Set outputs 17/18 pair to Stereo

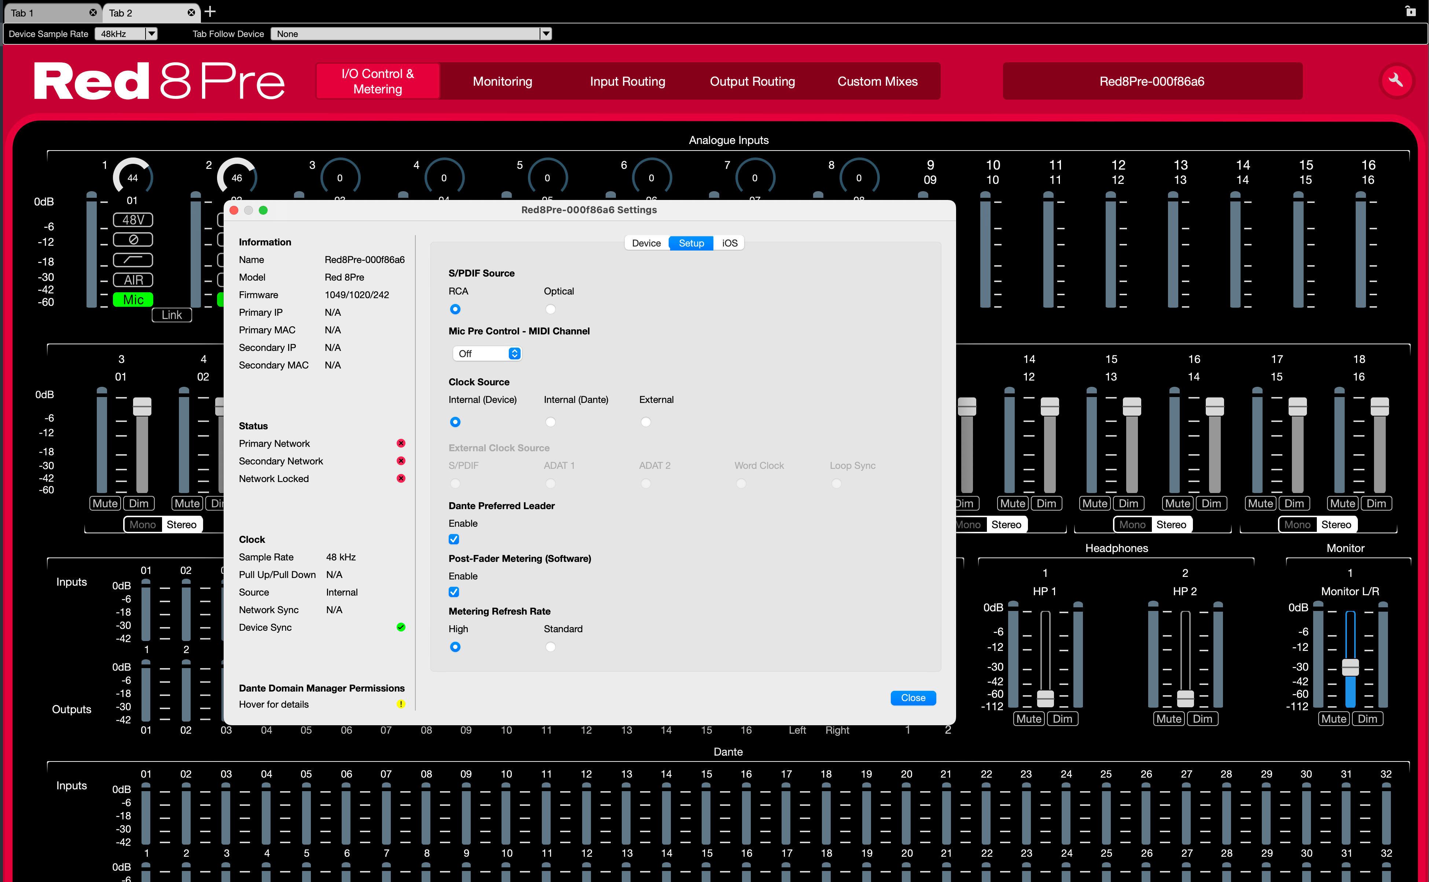pos(1336,525)
